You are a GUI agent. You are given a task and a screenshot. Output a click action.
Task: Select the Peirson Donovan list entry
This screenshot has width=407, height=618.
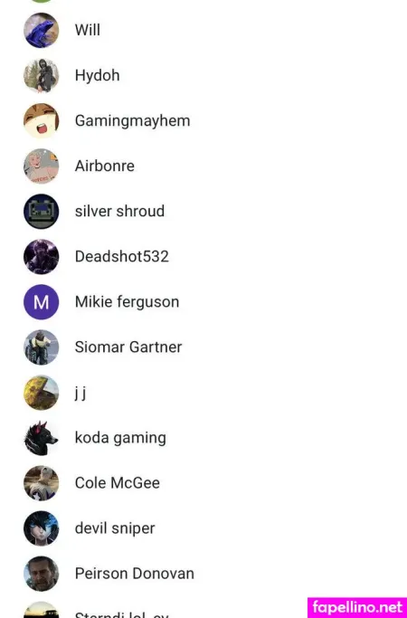203,574
